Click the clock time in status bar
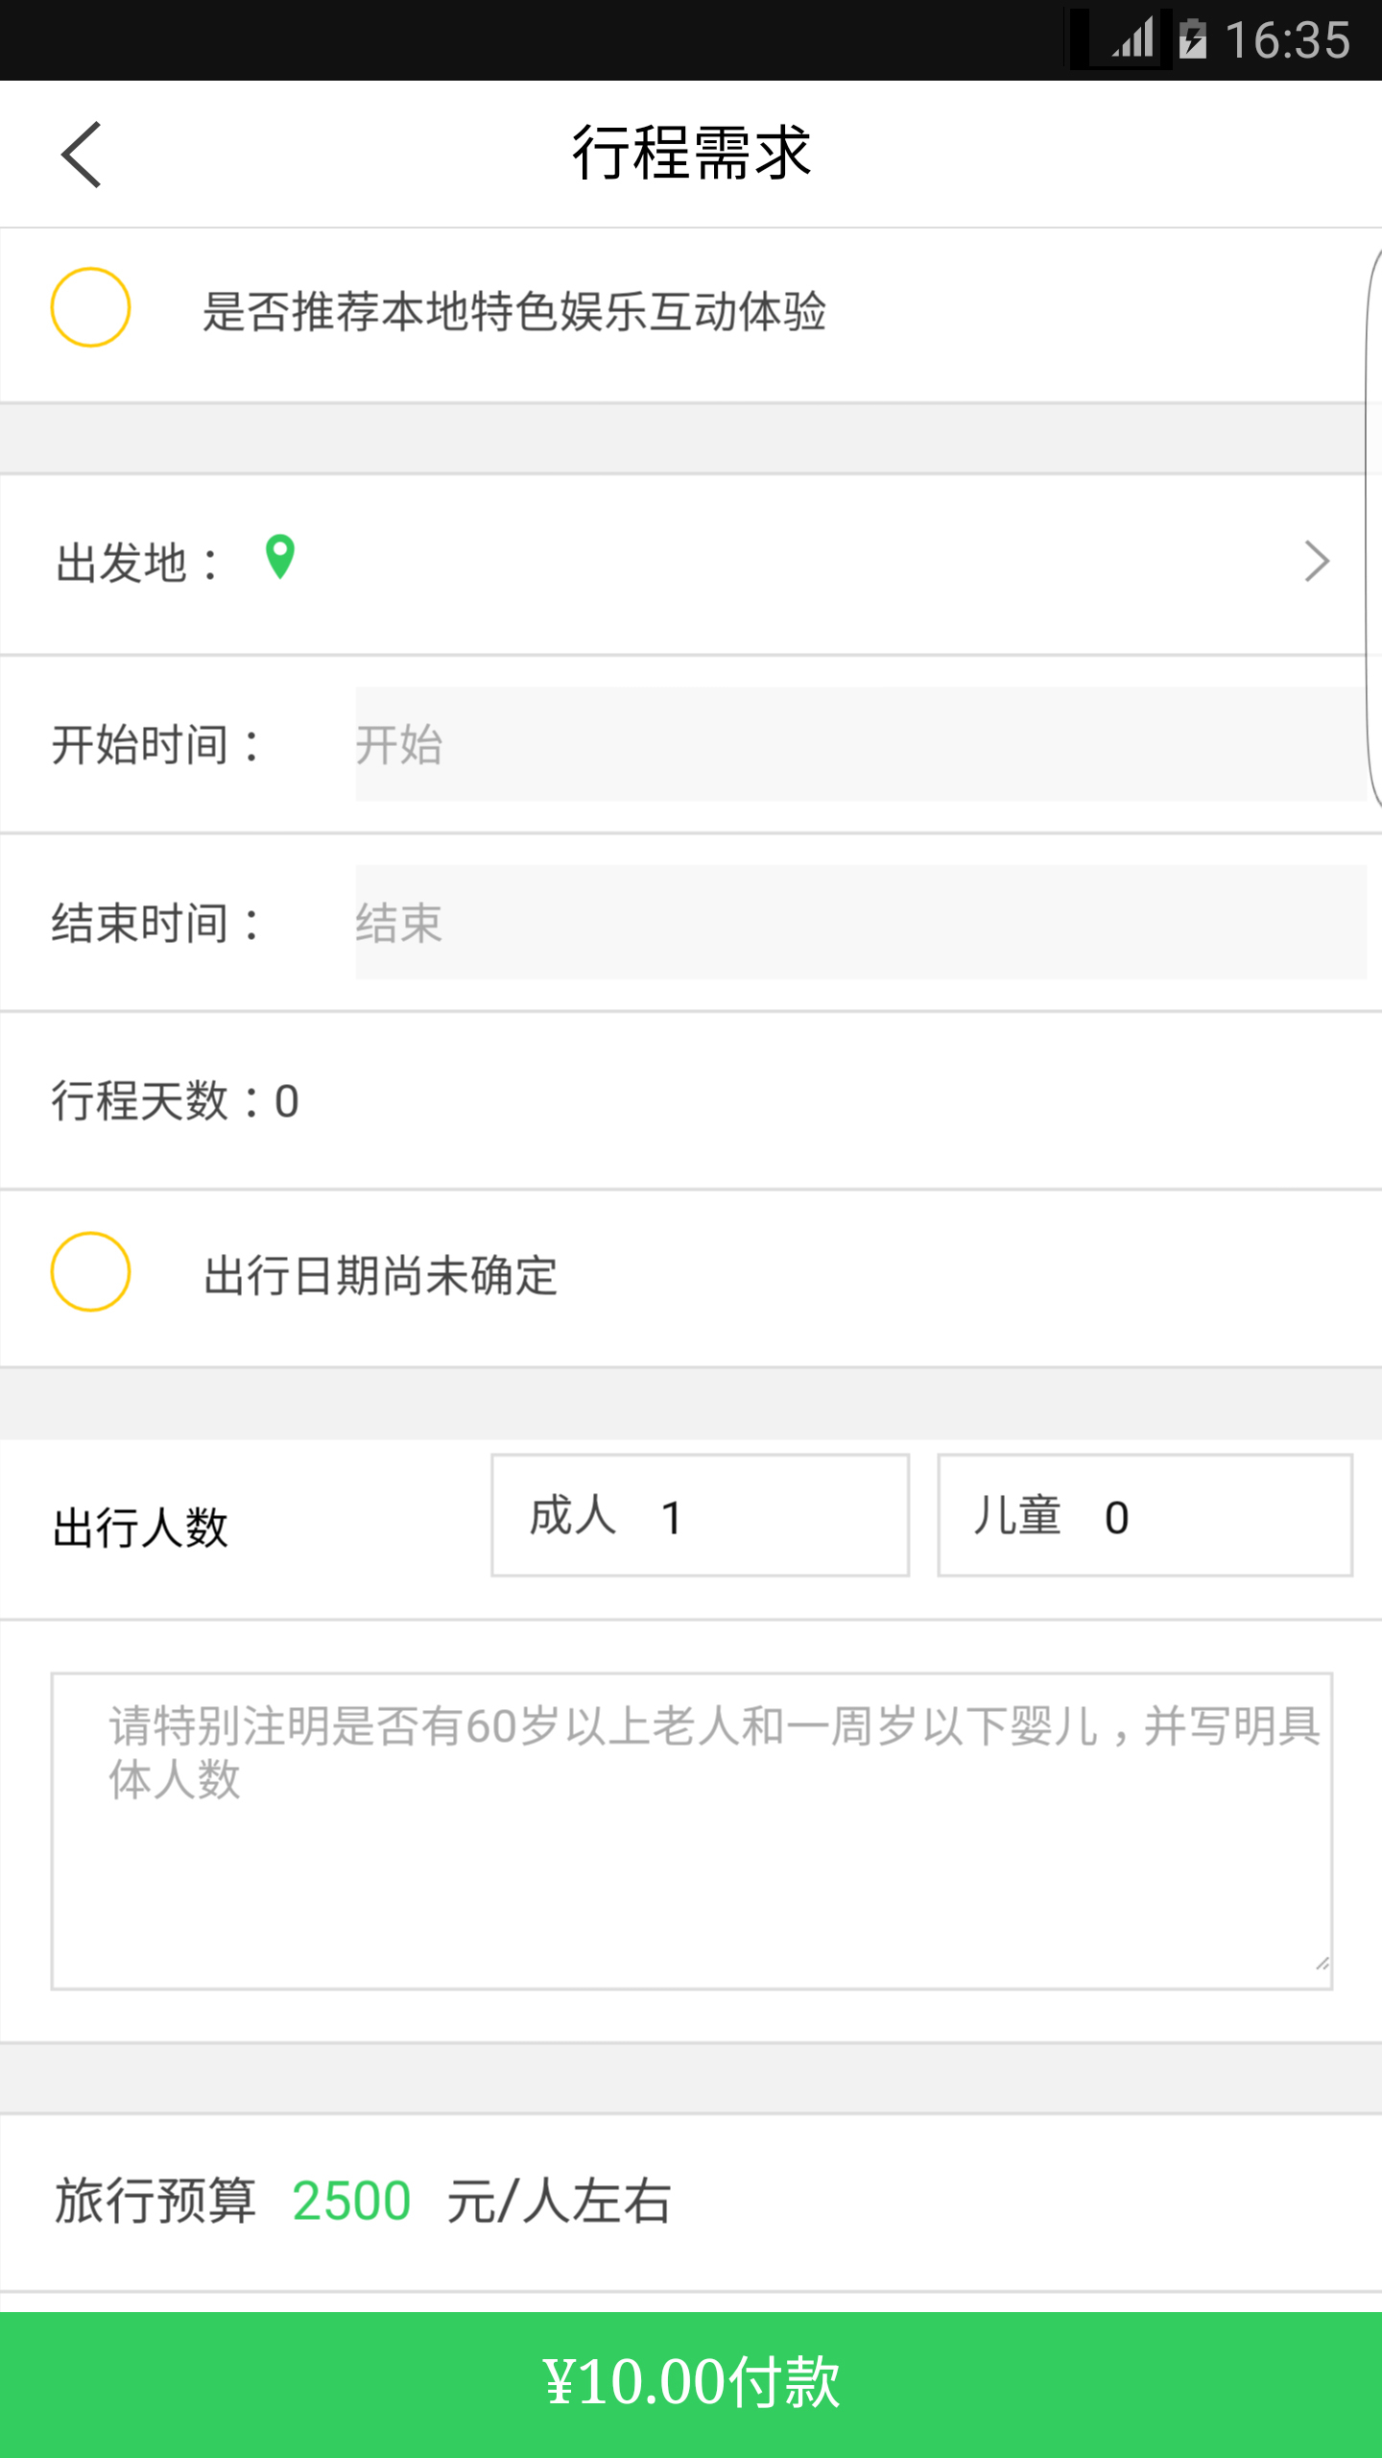Screen dimensions: 1382x2458 click(x=1288, y=40)
